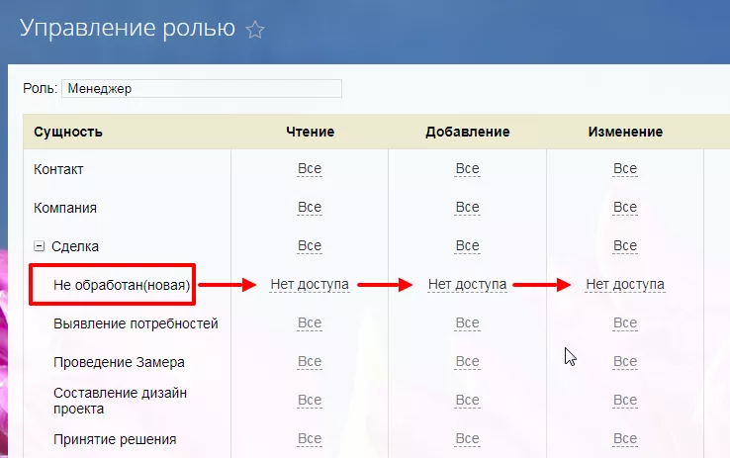Open Чтение permission dropdown for Контакт

click(x=310, y=168)
